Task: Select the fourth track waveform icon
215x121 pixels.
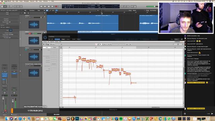Action: click(34, 73)
